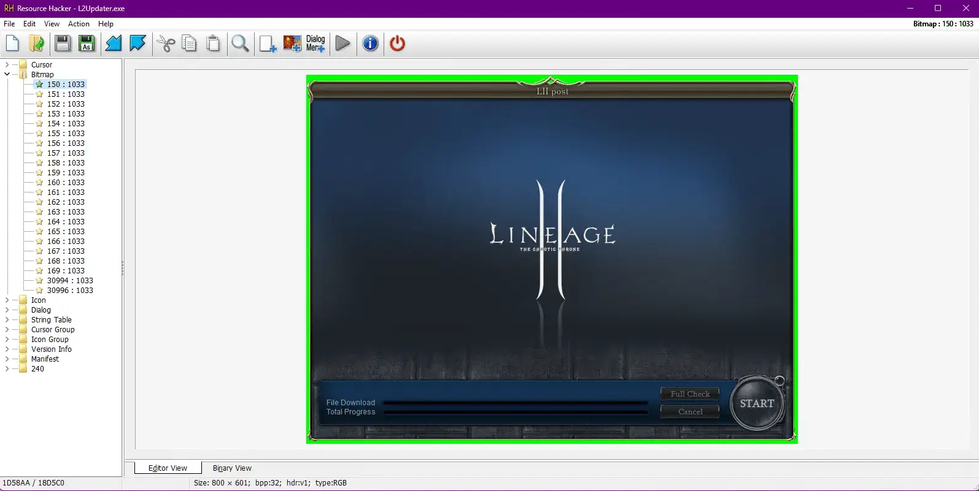Select bitmap resource 151 : 1033
Viewport: 979px width, 491px height.
[66, 94]
